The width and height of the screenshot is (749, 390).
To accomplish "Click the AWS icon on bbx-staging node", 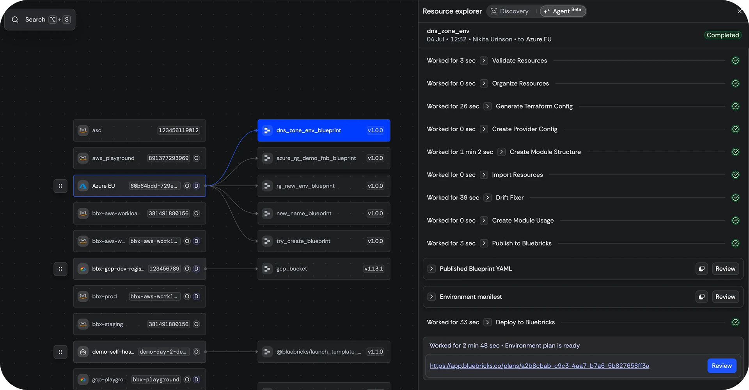I will pos(83,324).
